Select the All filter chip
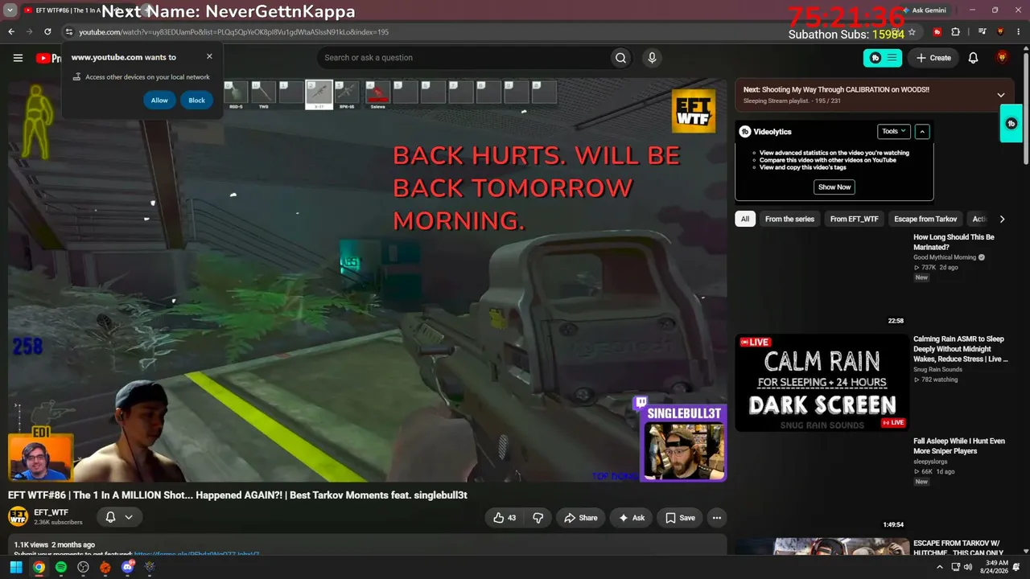 pyautogui.click(x=745, y=219)
